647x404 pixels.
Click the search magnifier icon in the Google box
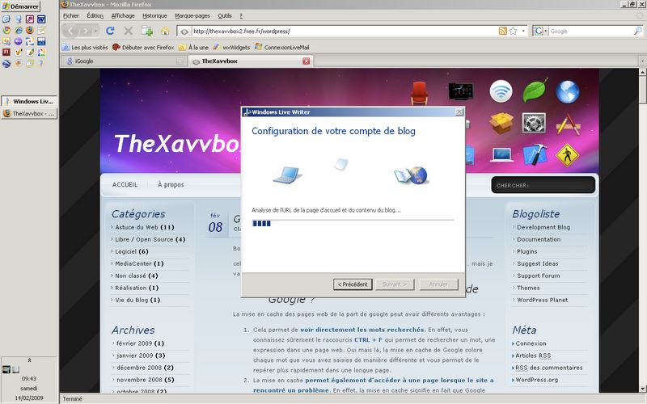[x=637, y=31]
